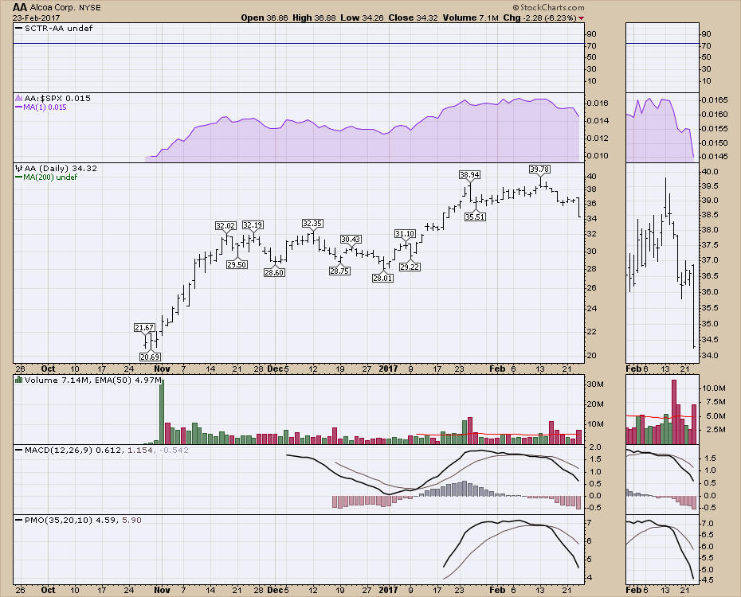The height and width of the screenshot is (597, 741).
Task: Click the 21.67 price annotation
Action: (144, 327)
